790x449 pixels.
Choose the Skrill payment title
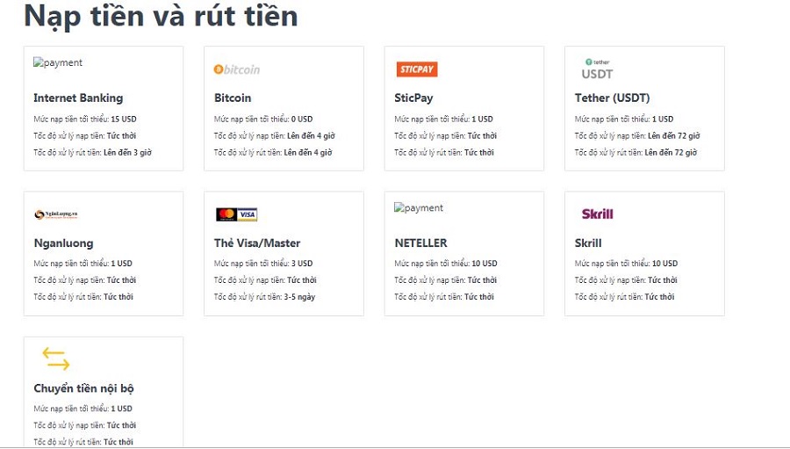[x=588, y=243]
